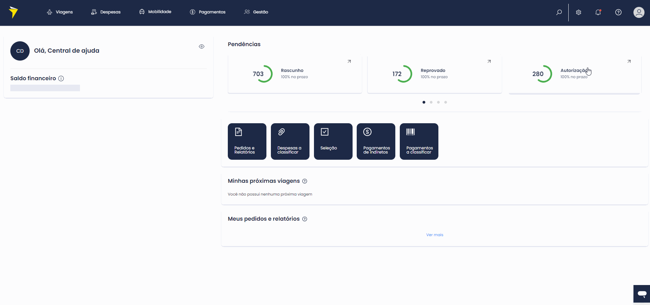Open the Gestão menu

click(256, 12)
